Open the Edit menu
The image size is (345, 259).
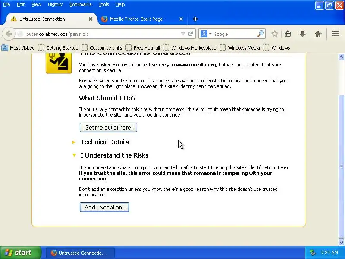pos(21,4)
